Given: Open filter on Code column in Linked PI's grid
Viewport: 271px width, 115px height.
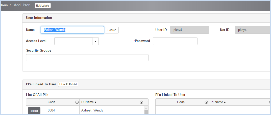Looking at the screenshot, I should (x=206, y=102).
